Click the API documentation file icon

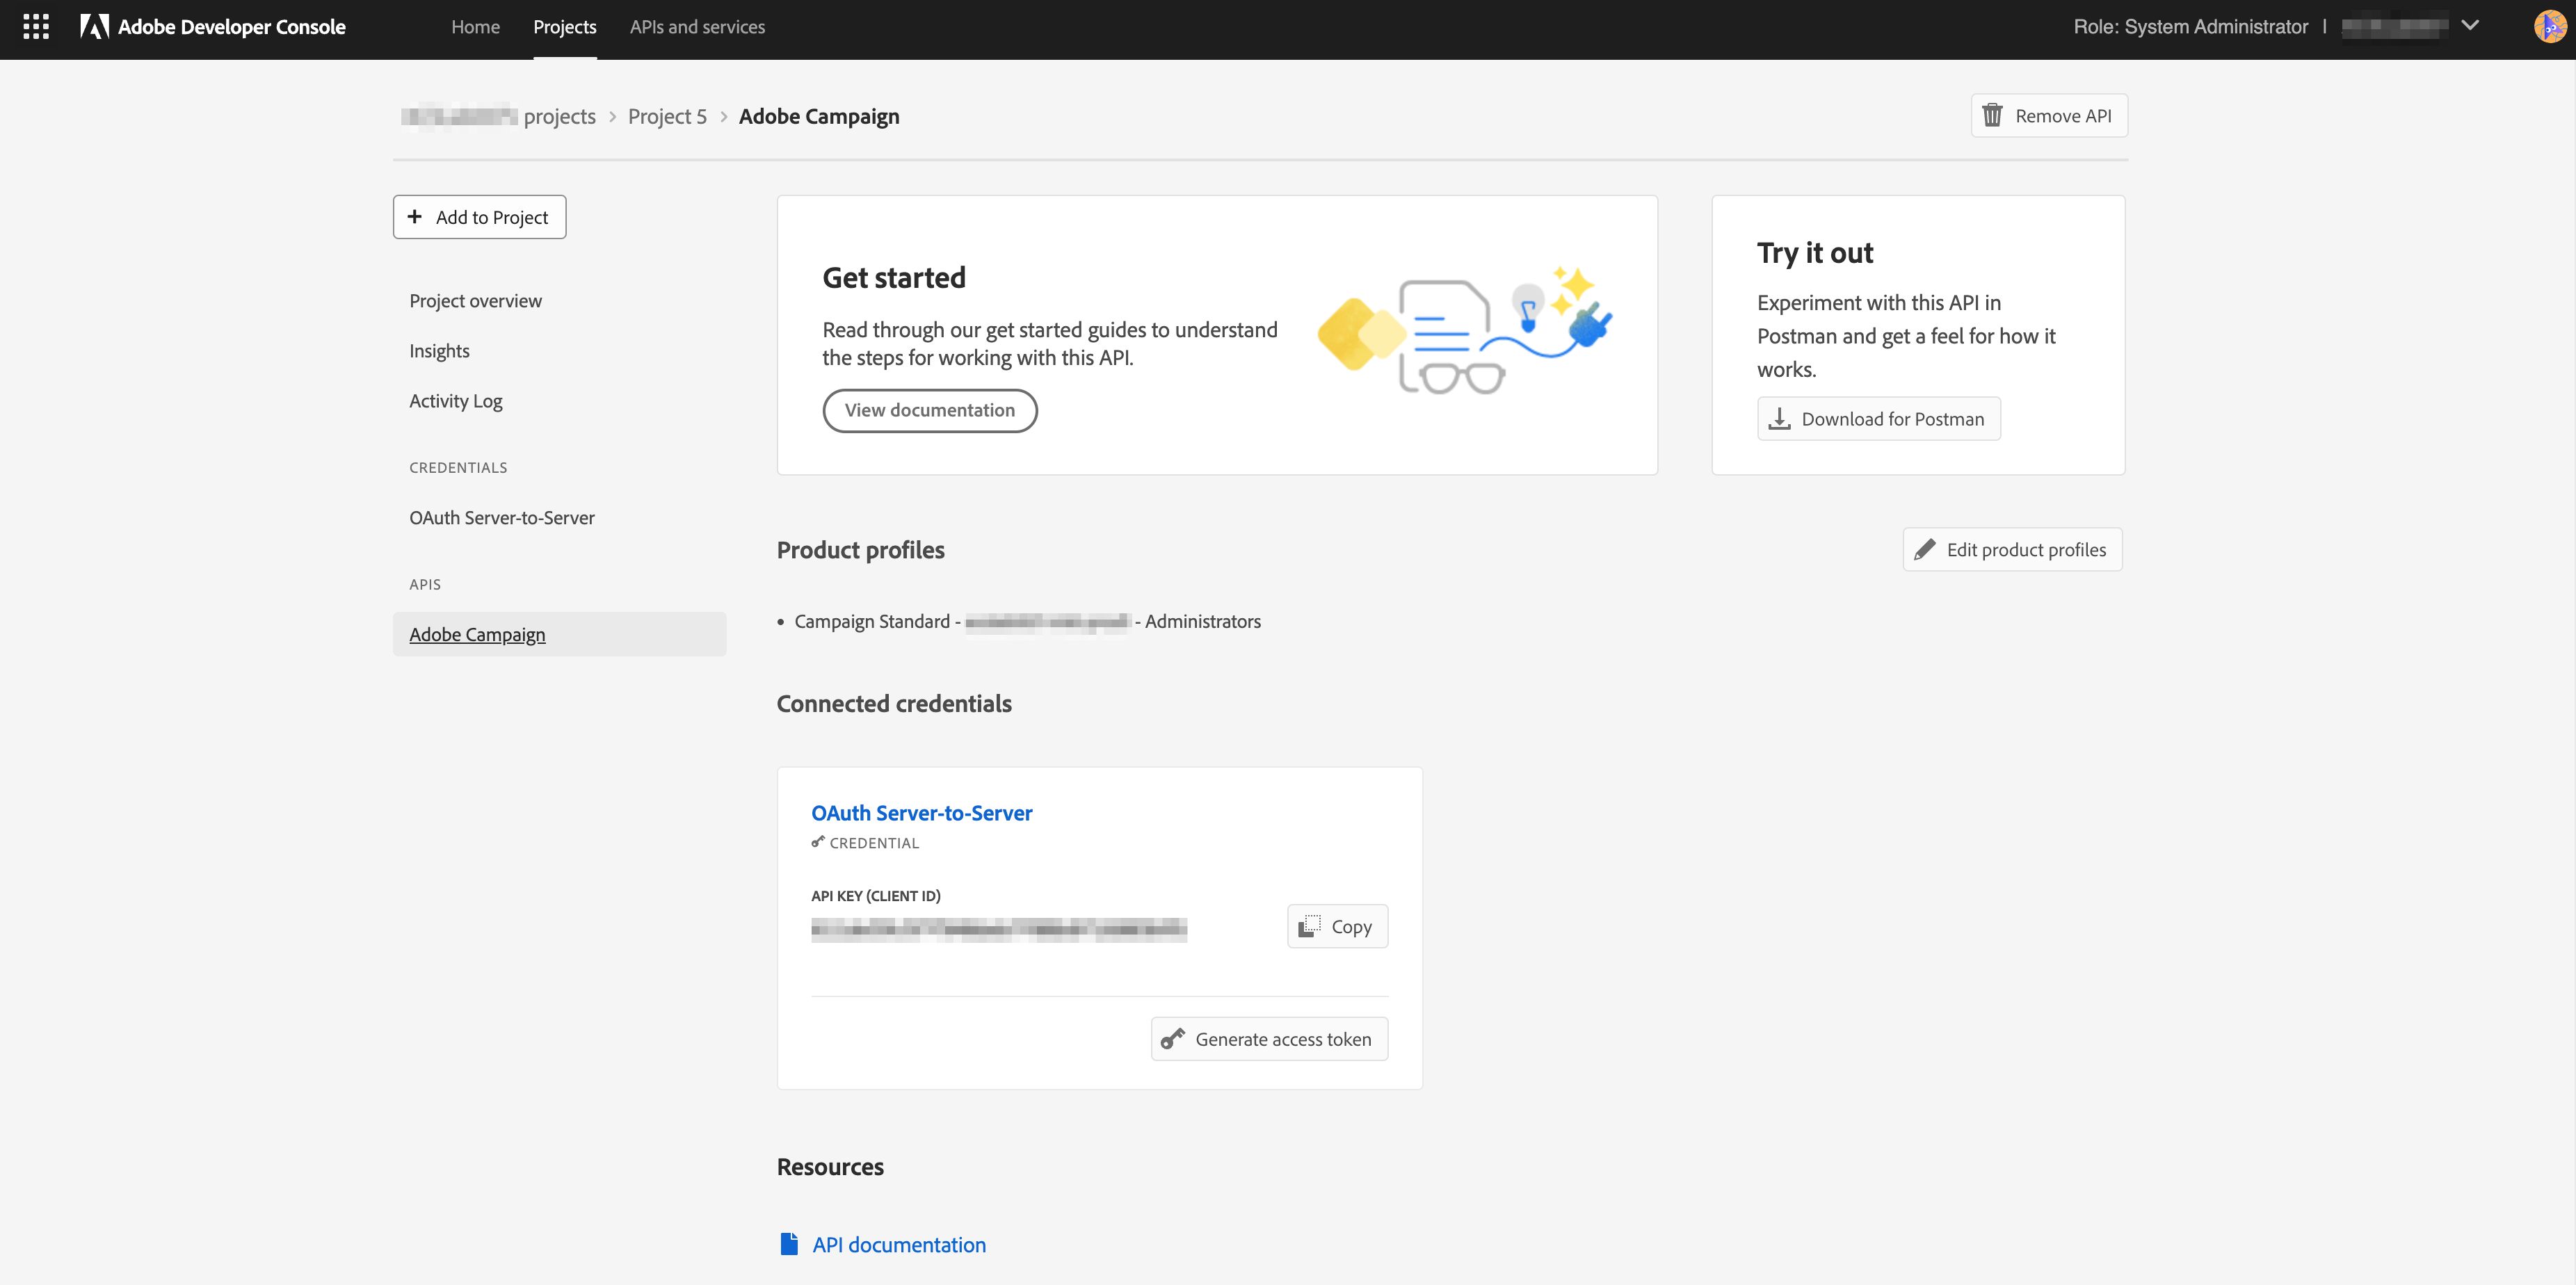[x=789, y=1244]
